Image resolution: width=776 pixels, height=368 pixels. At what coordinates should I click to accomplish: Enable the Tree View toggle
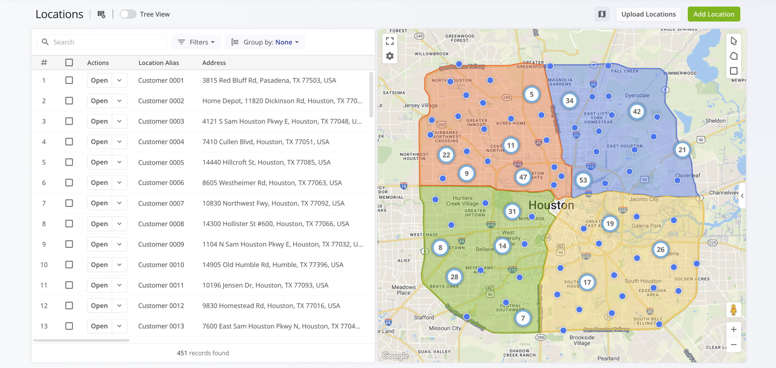(128, 14)
